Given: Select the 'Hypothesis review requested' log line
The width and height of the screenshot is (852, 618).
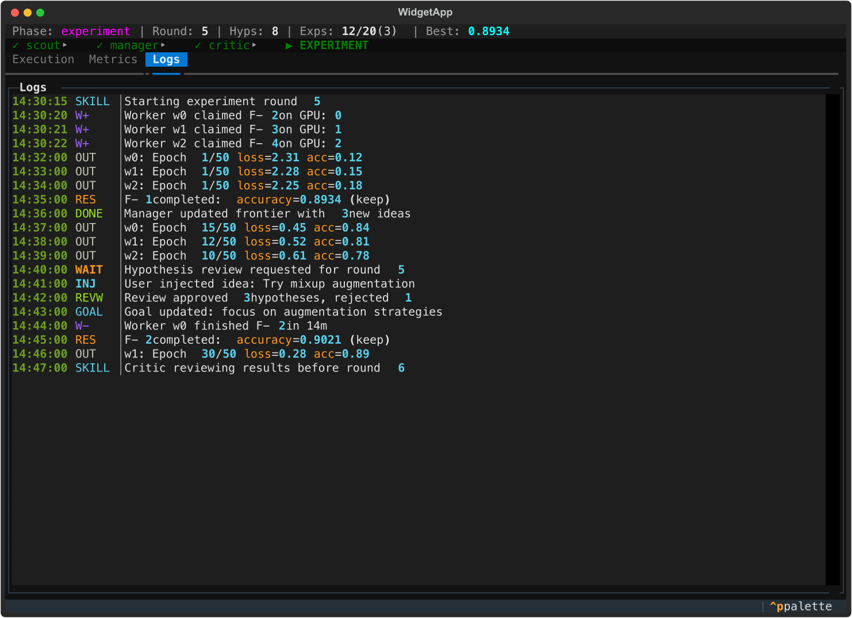Looking at the screenshot, I should coord(419,270).
